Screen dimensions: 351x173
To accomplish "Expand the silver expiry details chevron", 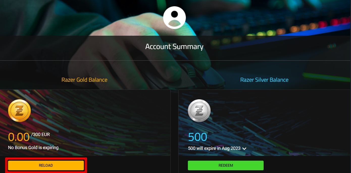I will pyautogui.click(x=244, y=149).
